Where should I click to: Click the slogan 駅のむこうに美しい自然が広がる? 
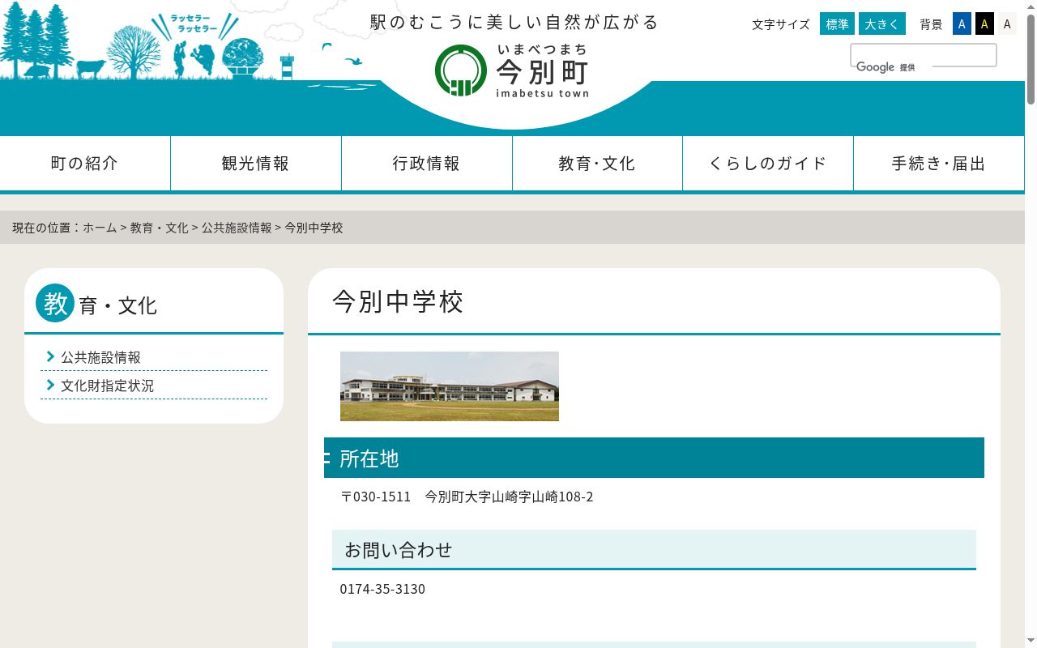[x=514, y=22]
